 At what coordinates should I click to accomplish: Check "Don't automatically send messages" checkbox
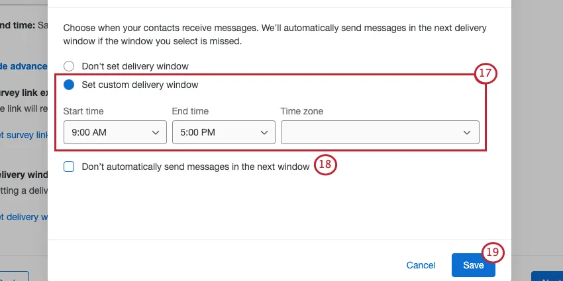[x=69, y=167]
